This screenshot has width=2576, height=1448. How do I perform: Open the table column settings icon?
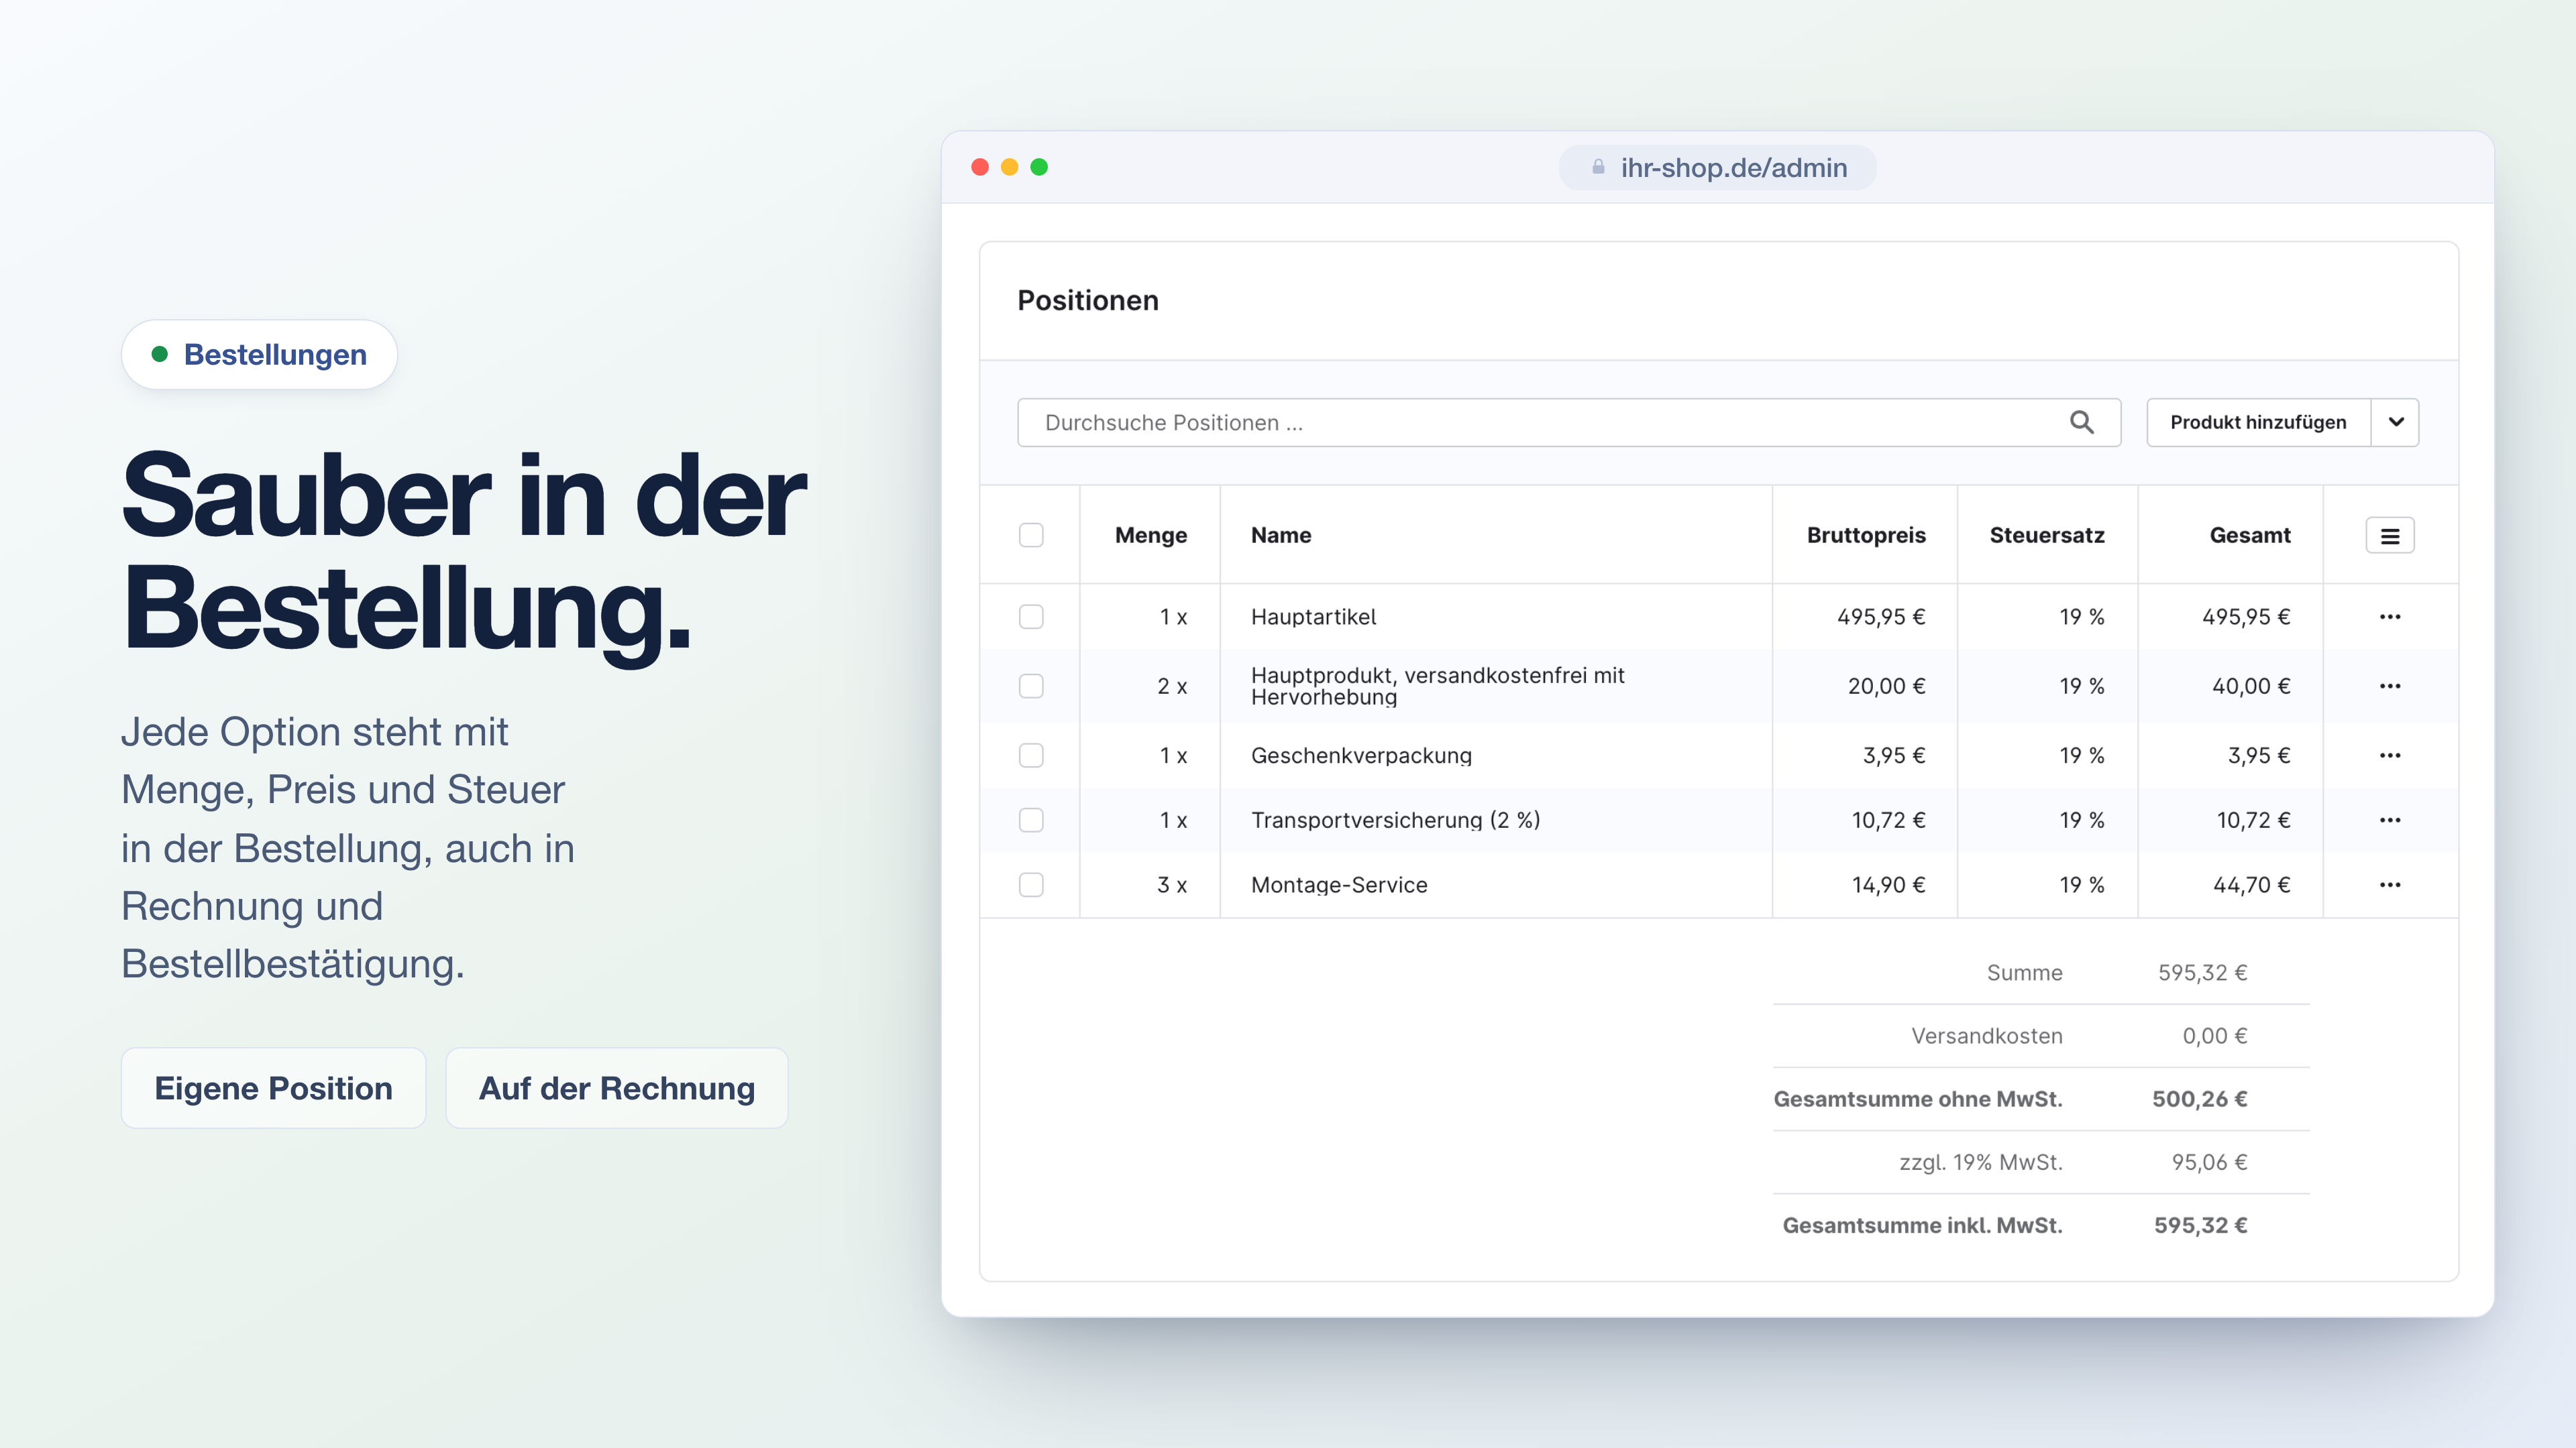pyautogui.click(x=2389, y=536)
